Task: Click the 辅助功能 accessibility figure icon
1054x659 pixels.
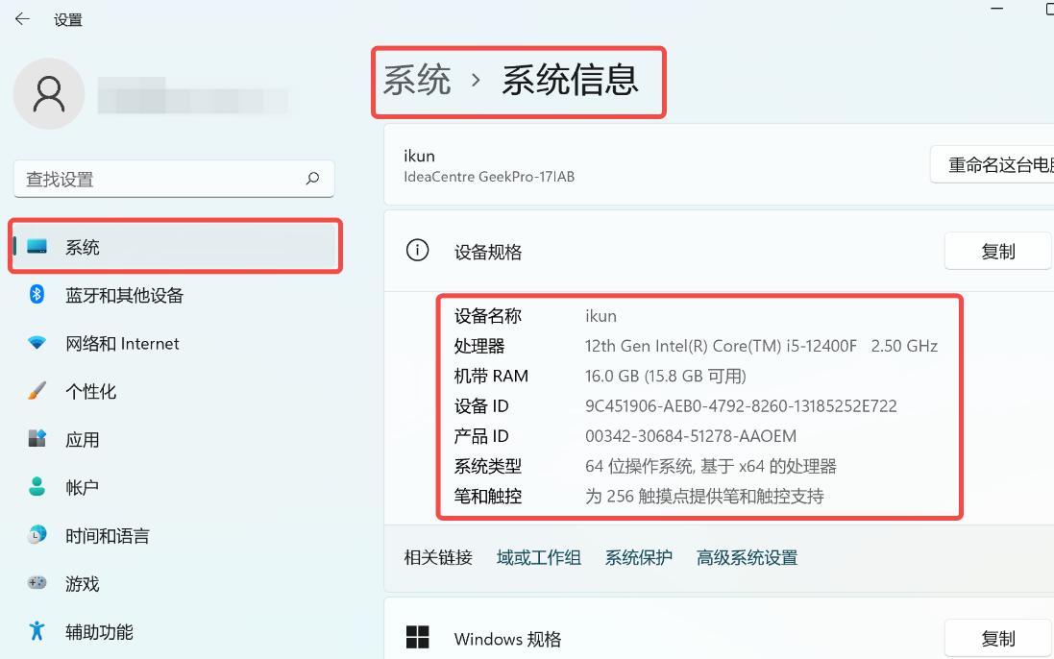Action: point(37,631)
